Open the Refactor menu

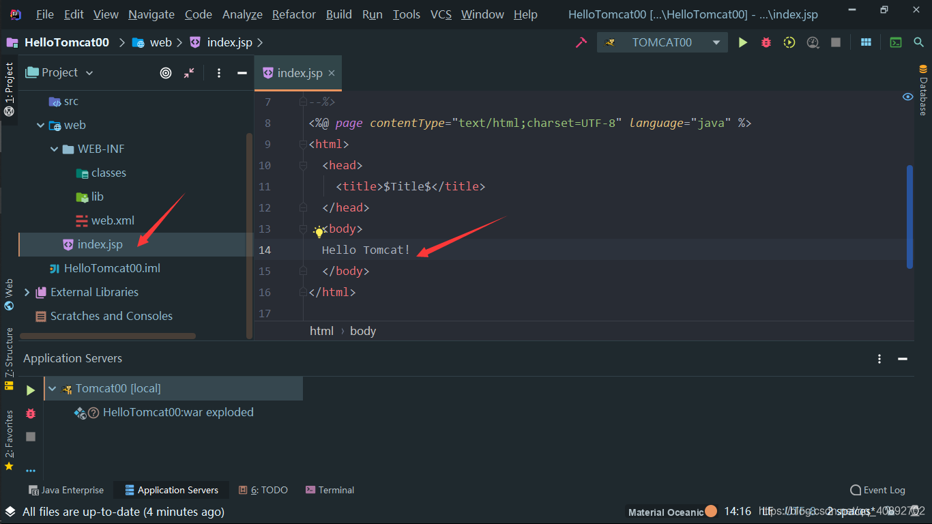(x=294, y=14)
